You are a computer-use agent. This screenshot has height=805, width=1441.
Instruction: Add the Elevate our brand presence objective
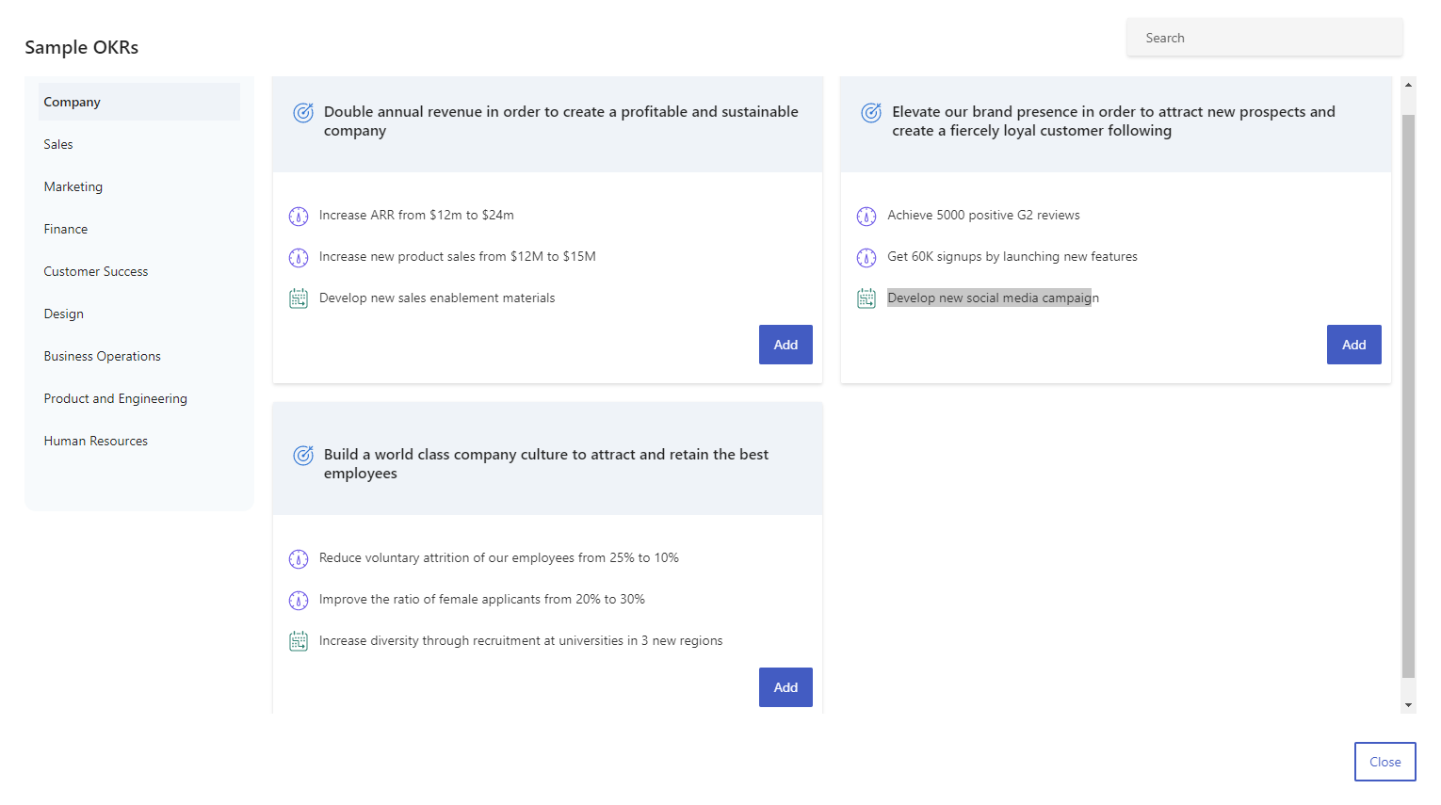tap(1353, 345)
